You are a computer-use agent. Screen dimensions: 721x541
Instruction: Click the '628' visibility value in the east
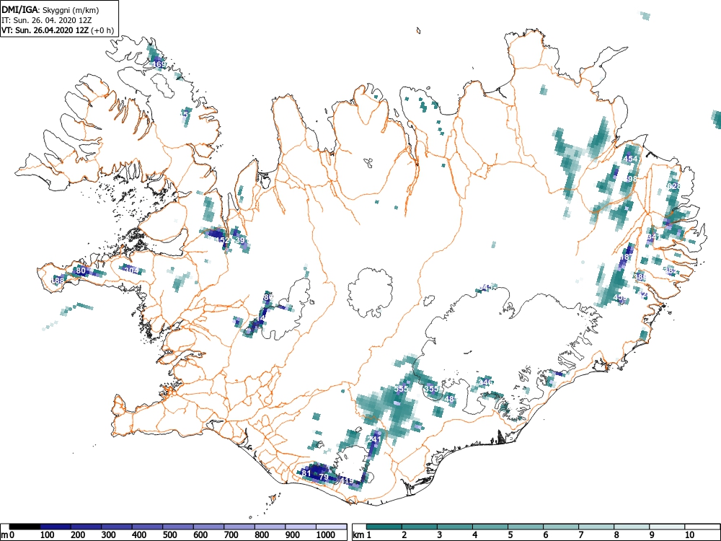pos(673,186)
